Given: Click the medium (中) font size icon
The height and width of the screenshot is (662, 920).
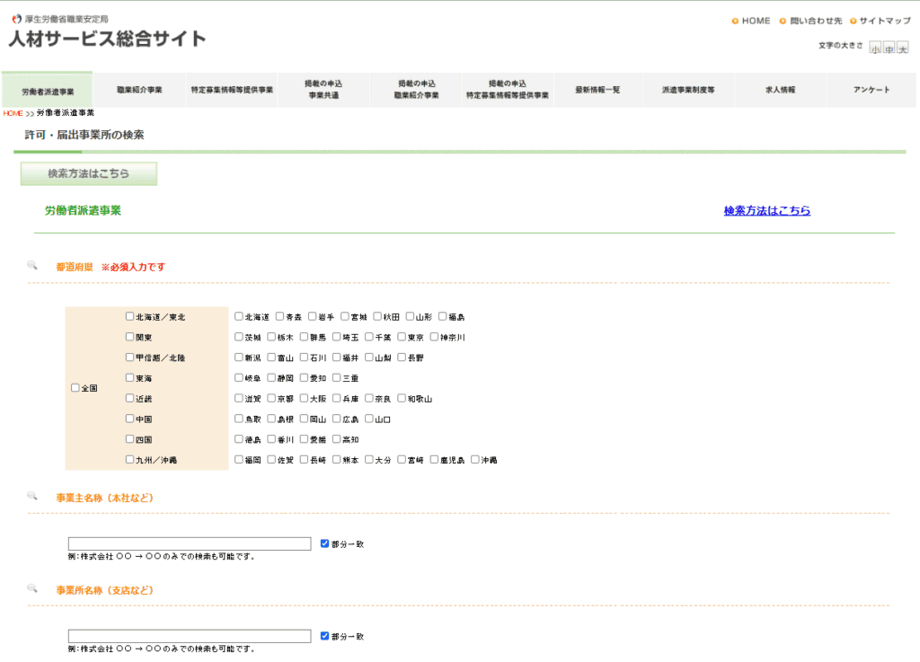Looking at the screenshot, I should tap(889, 49).
